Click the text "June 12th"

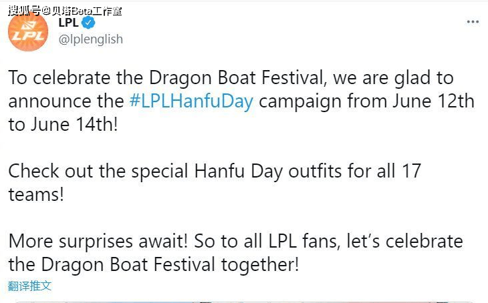click(x=433, y=101)
